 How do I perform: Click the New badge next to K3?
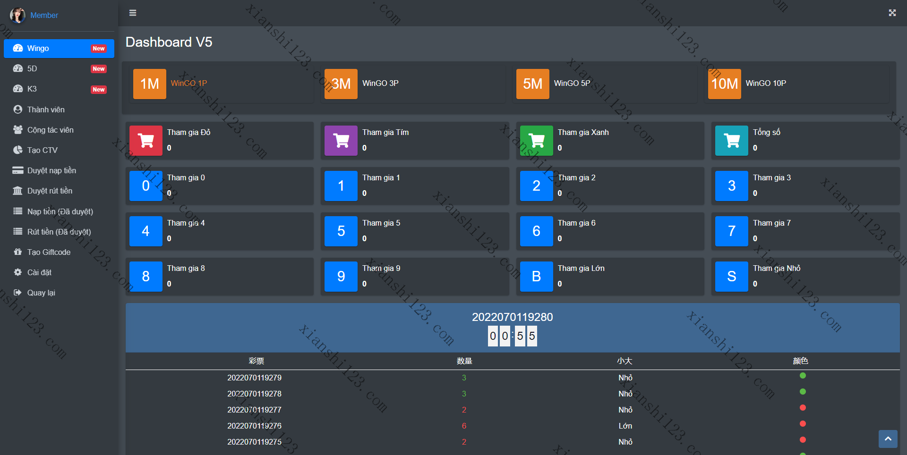pyautogui.click(x=99, y=90)
